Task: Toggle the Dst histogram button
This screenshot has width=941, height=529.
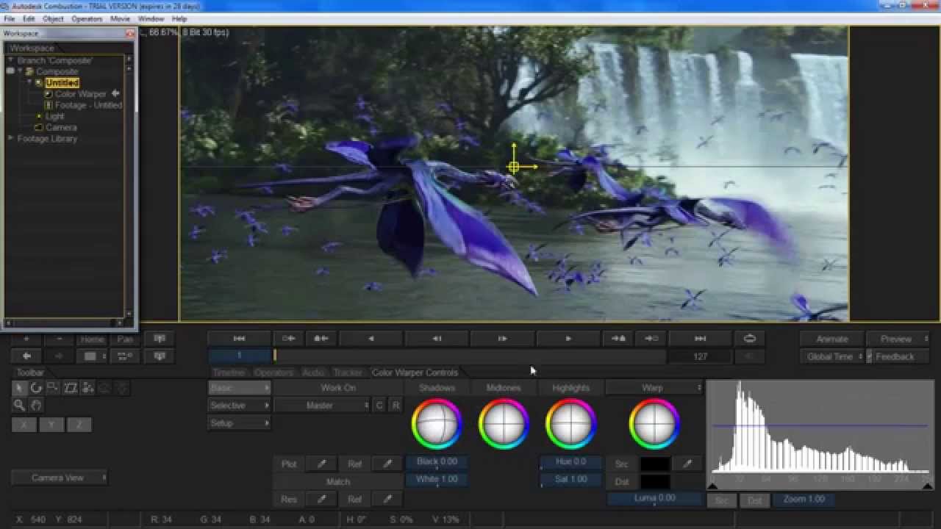Action: [754, 500]
